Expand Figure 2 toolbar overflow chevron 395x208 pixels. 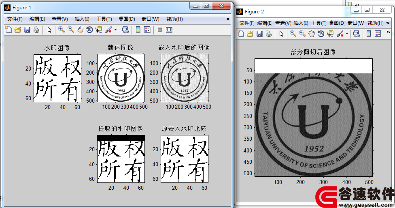pyautogui.click(x=388, y=32)
